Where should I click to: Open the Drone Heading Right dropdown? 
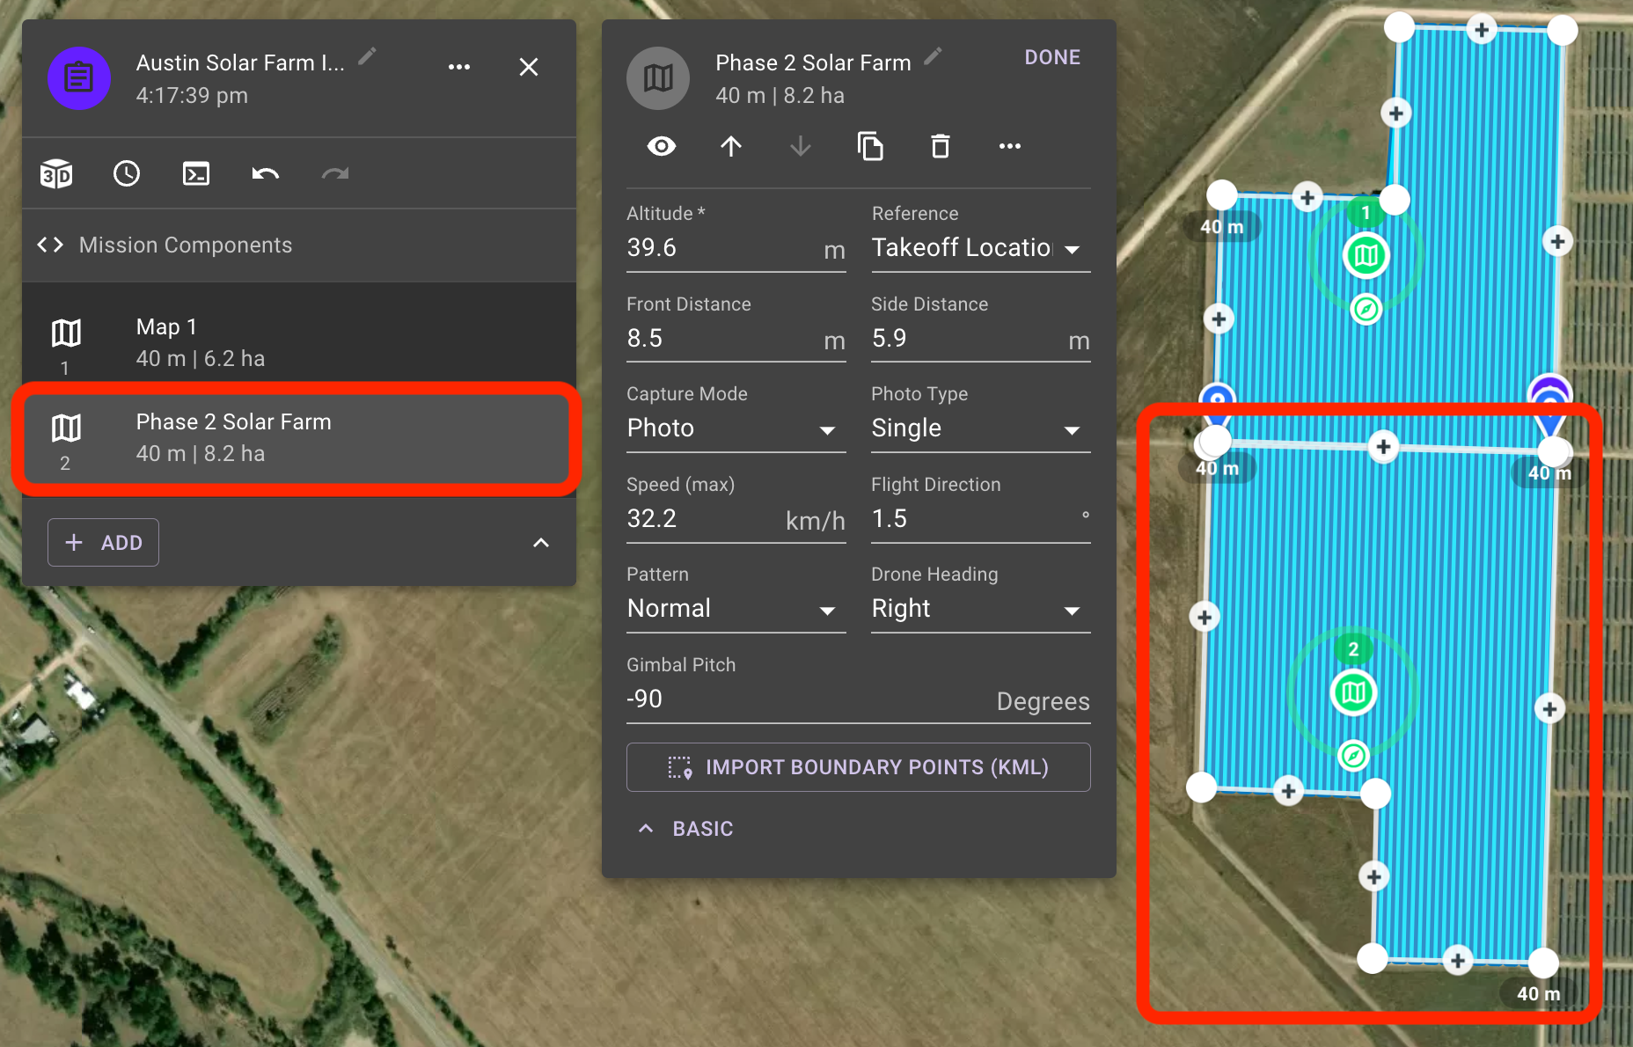pyautogui.click(x=980, y=609)
